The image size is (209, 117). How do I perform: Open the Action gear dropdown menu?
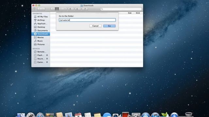coord(71,9)
